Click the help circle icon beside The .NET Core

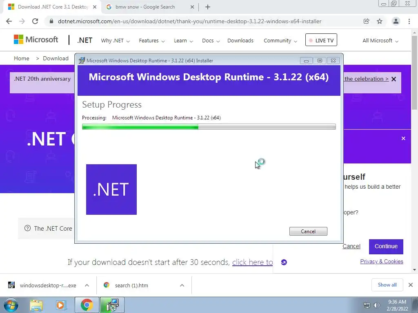tap(27, 228)
